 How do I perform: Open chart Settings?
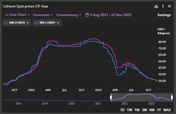(164, 15)
